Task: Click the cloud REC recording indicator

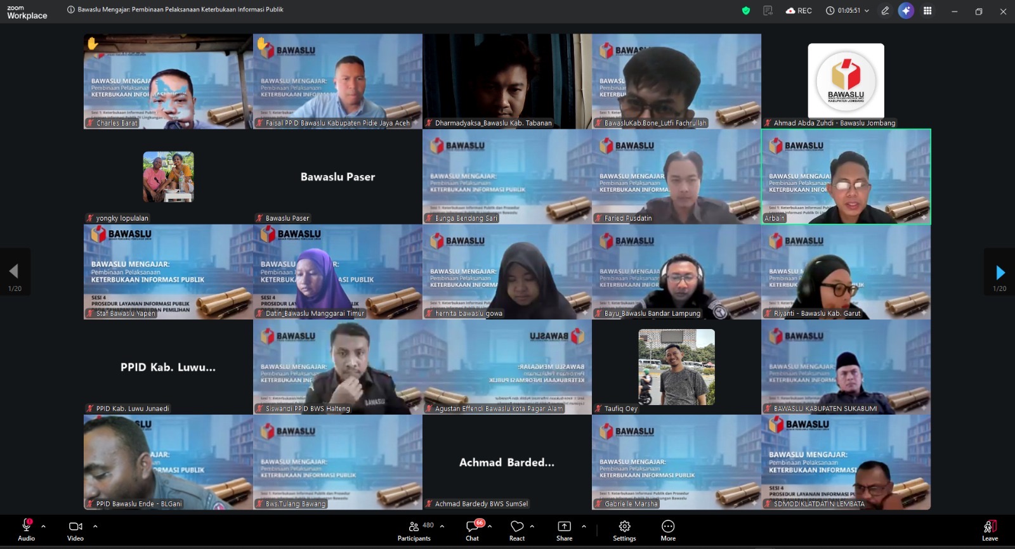Action: pyautogui.click(x=799, y=11)
